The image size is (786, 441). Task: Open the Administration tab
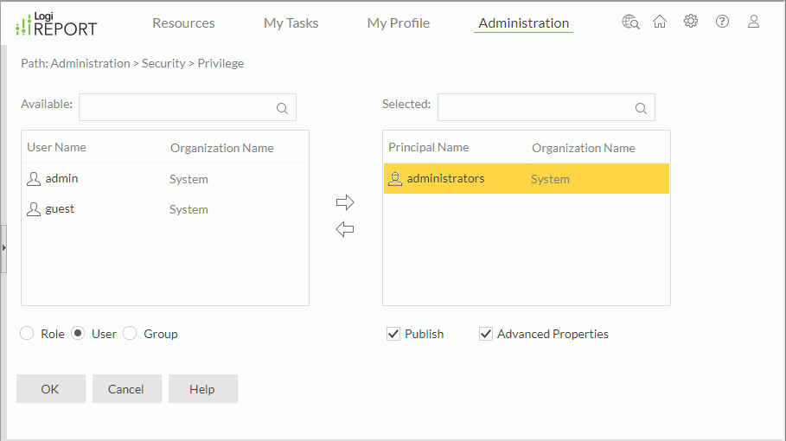523,23
